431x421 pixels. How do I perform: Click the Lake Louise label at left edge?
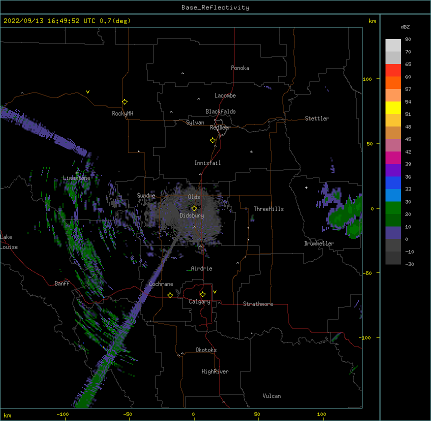(9, 242)
